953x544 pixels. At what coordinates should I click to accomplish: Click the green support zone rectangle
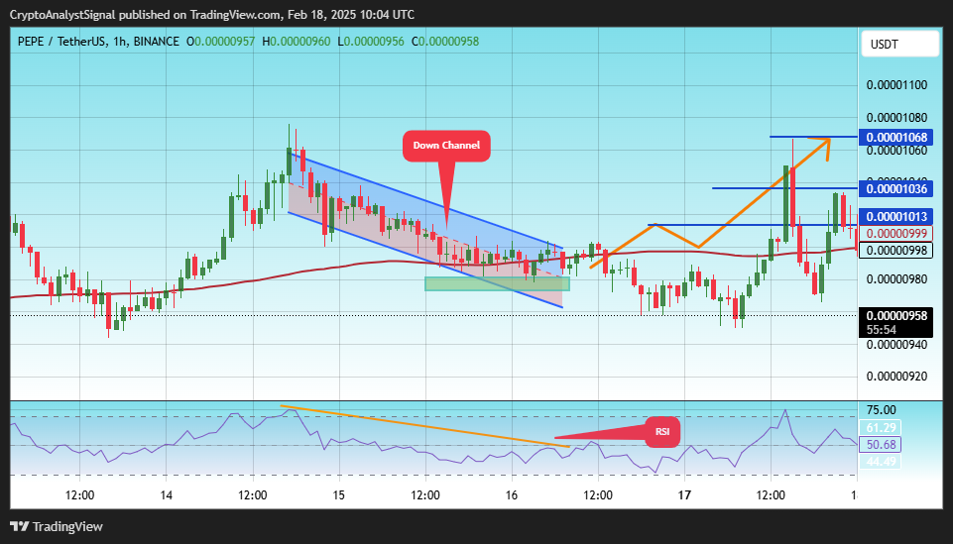click(497, 283)
